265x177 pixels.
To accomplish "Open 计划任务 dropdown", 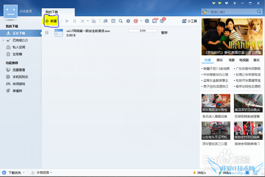I will click(41, 173).
